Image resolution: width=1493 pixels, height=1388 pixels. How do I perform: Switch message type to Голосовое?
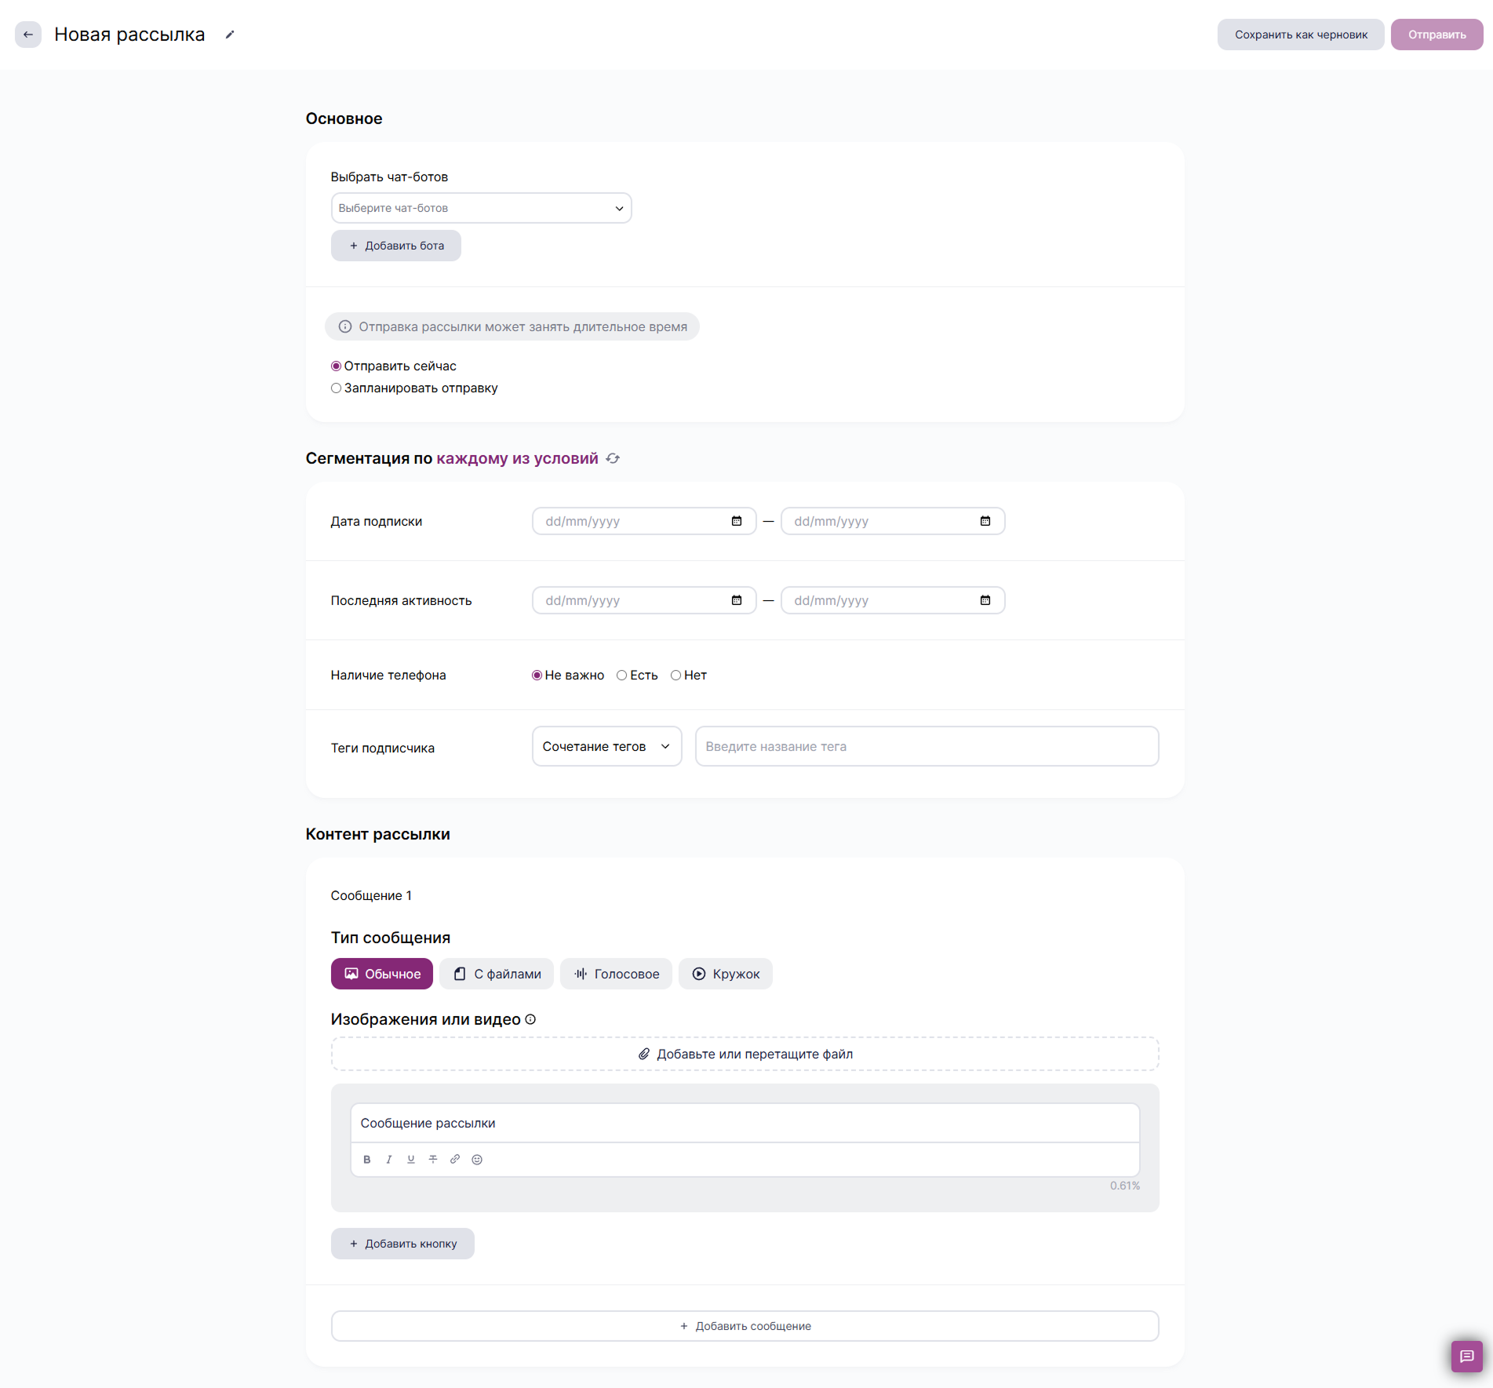pyautogui.click(x=616, y=974)
